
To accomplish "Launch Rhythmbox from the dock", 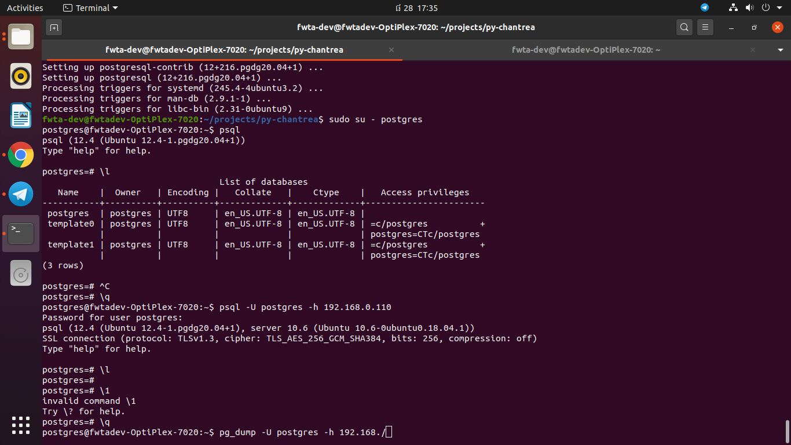I will tap(21, 76).
